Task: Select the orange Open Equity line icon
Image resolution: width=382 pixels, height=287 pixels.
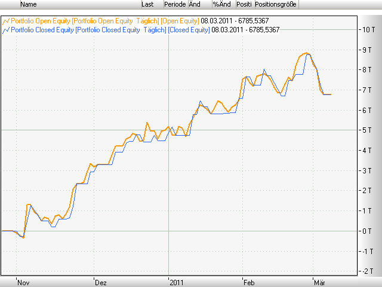Action: [x=6, y=22]
